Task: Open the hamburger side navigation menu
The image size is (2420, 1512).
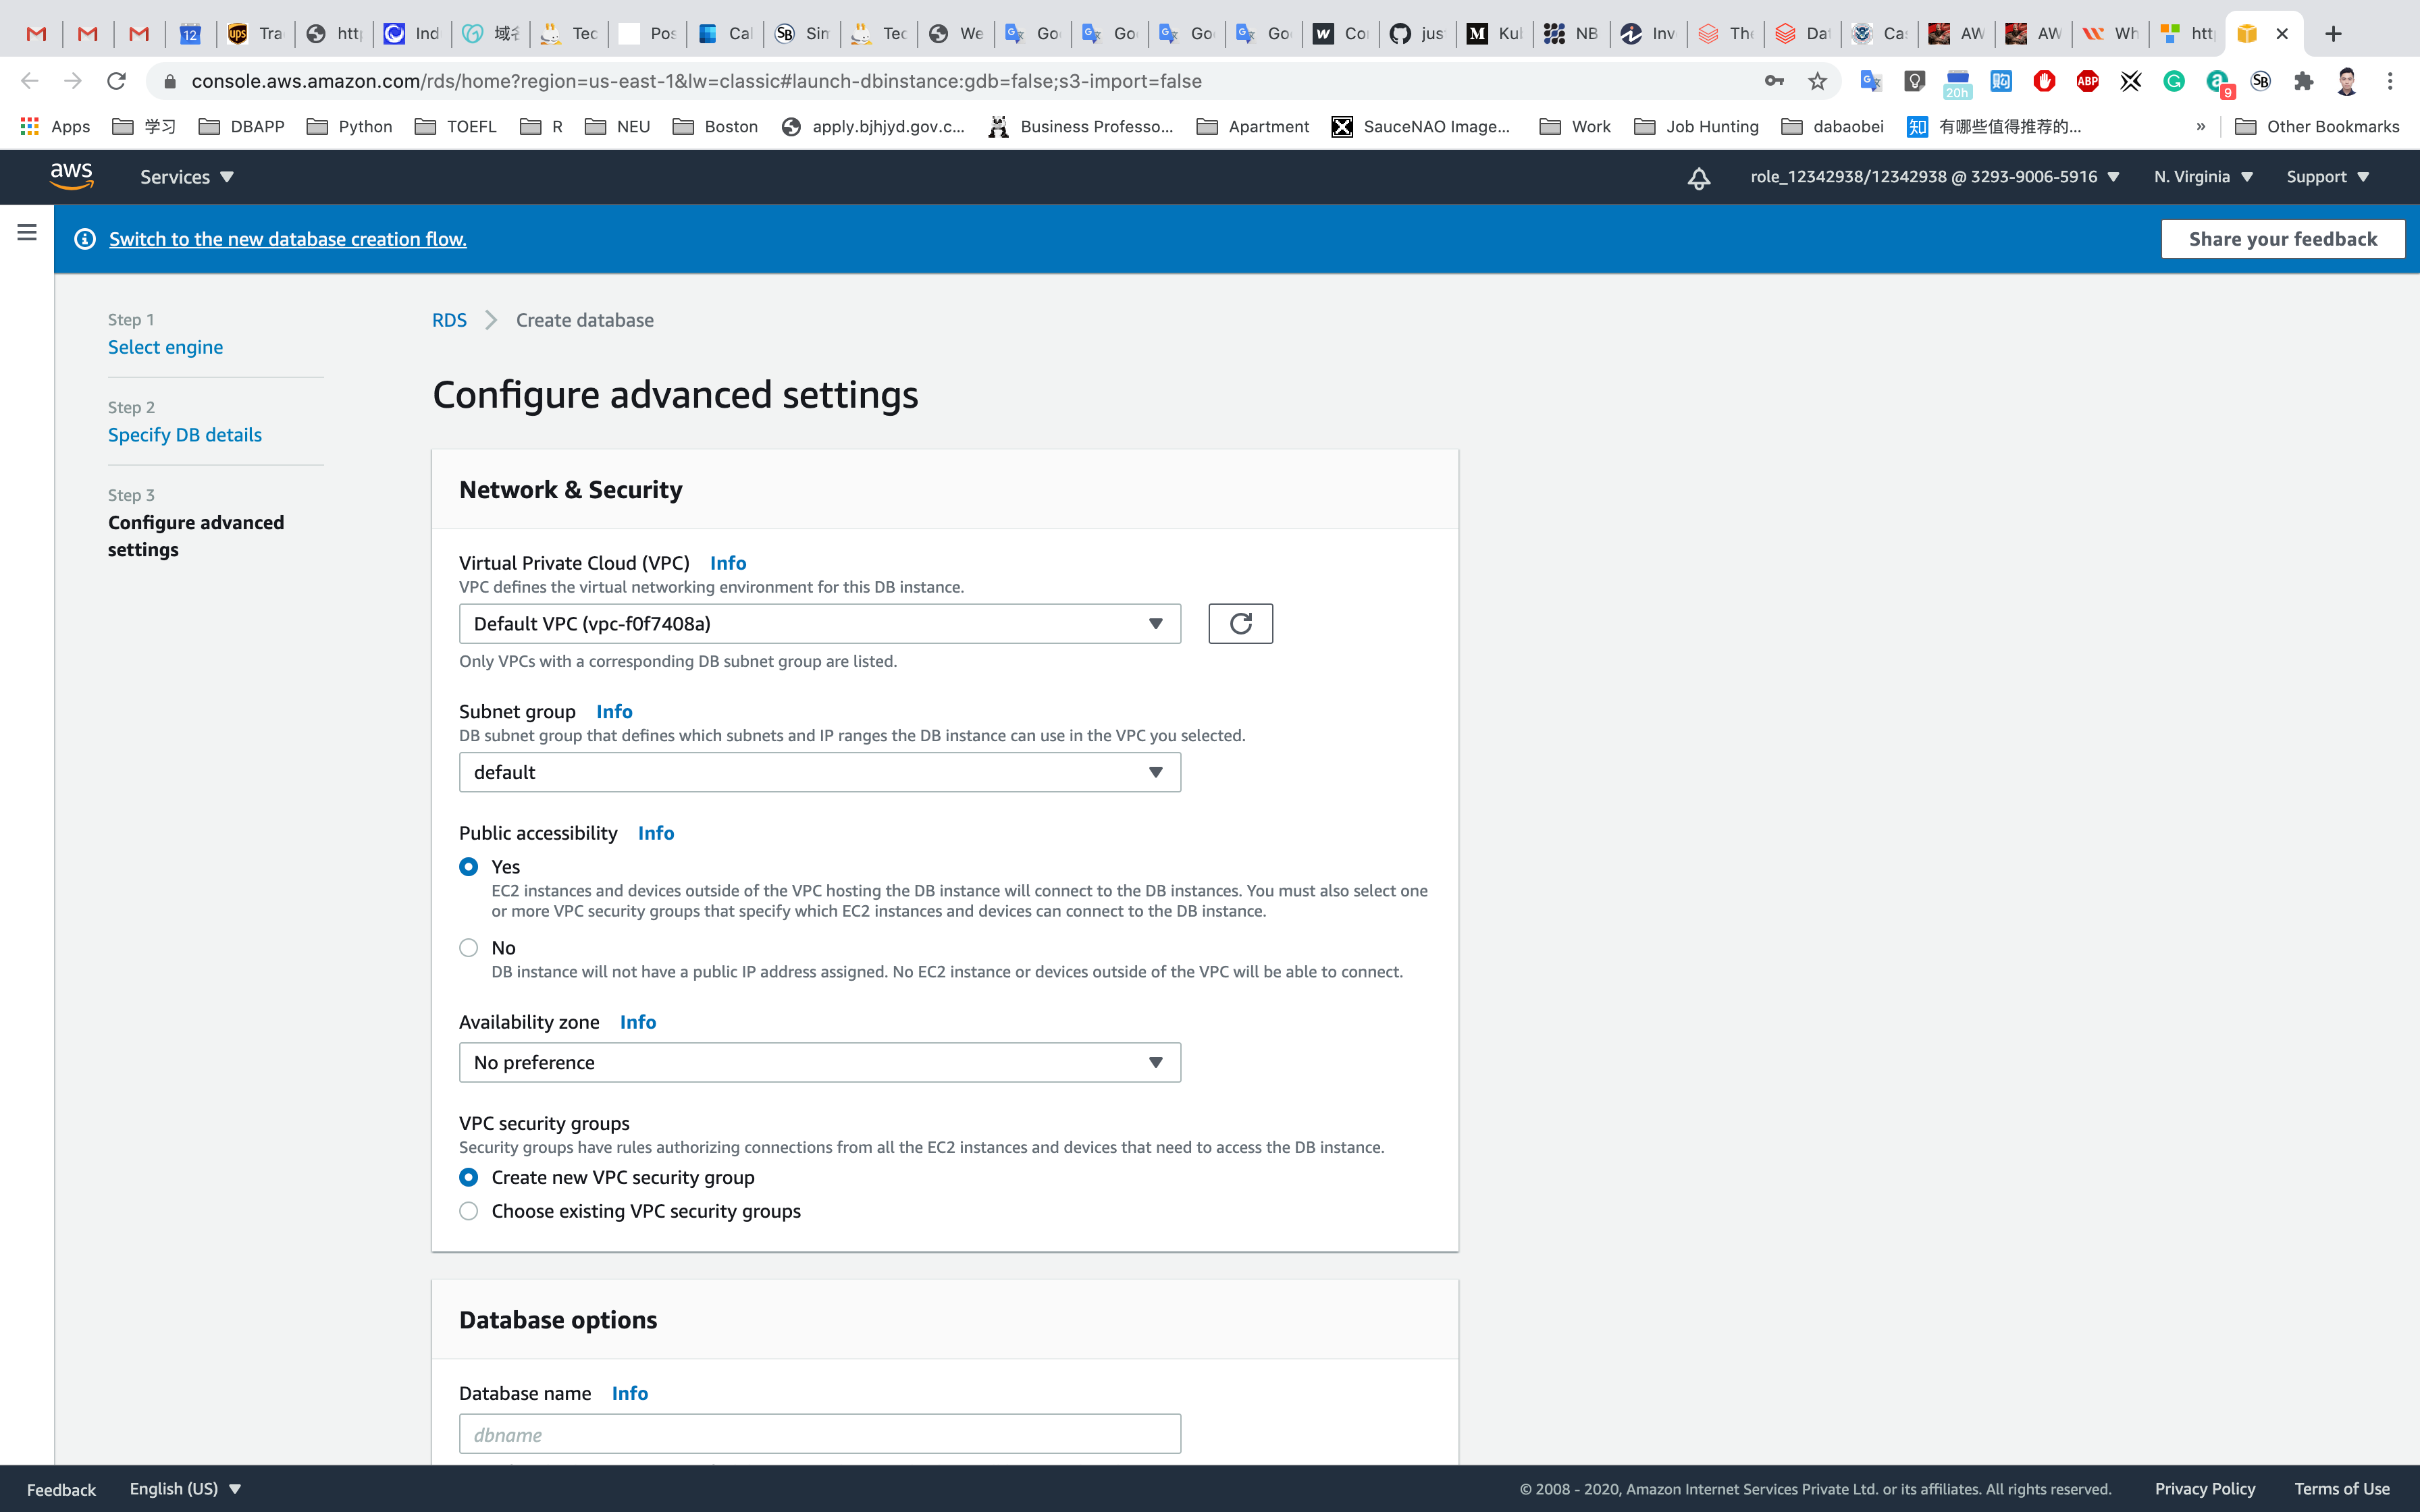Action: (x=27, y=233)
